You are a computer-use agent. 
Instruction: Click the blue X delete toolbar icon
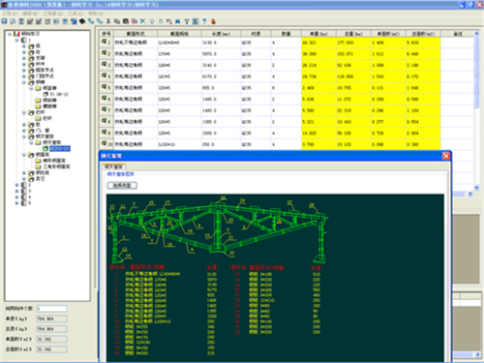coord(143,21)
